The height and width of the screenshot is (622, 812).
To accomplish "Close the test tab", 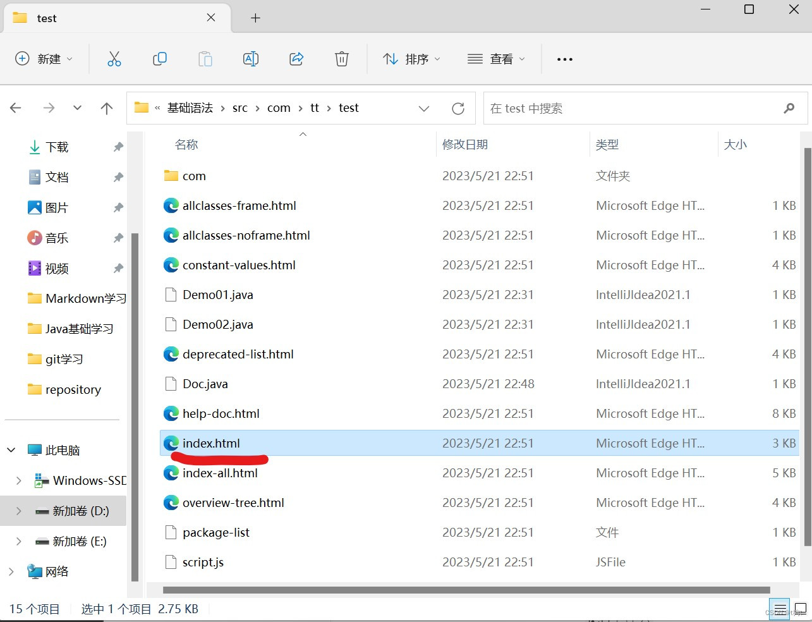I will [x=211, y=18].
